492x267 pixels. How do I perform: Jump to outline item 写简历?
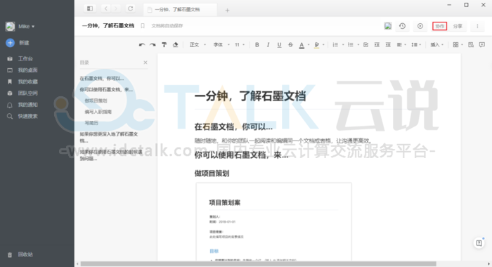click(x=91, y=123)
